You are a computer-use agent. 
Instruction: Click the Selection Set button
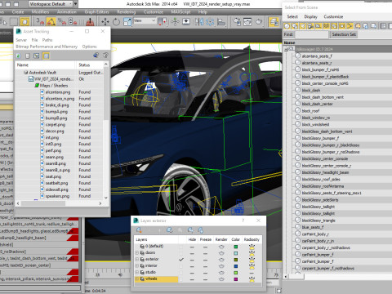point(344,34)
